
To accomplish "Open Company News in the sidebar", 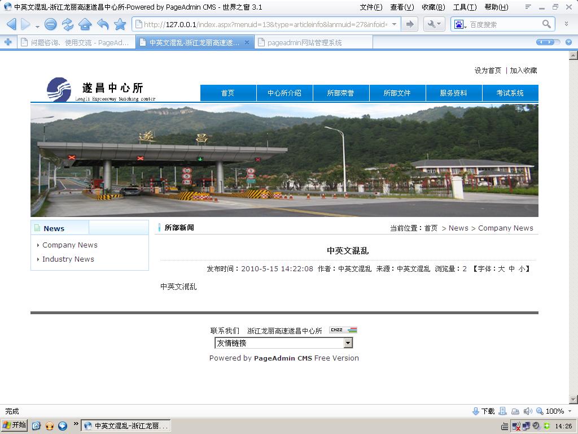I will (x=69, y=245).
